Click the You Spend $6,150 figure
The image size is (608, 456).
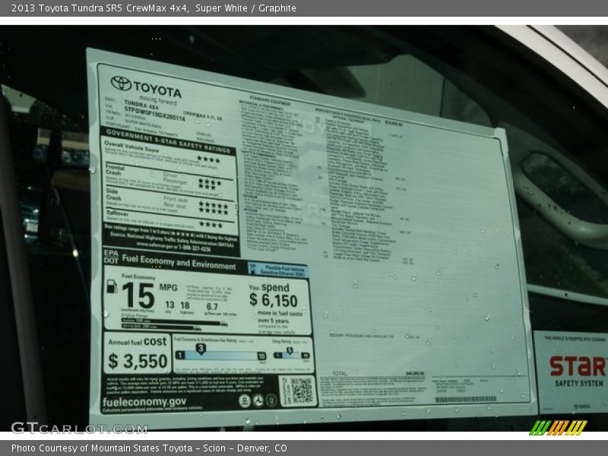pyautogui.click(x=273, y=298)
